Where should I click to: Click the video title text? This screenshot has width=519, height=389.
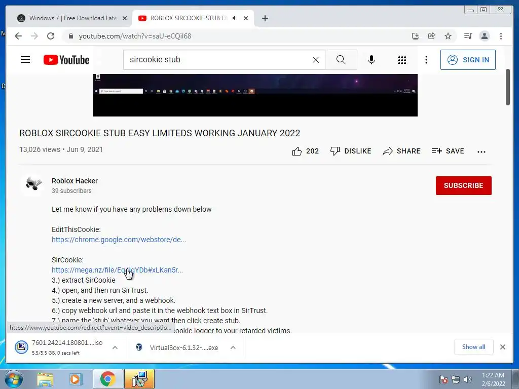(160, 133)
